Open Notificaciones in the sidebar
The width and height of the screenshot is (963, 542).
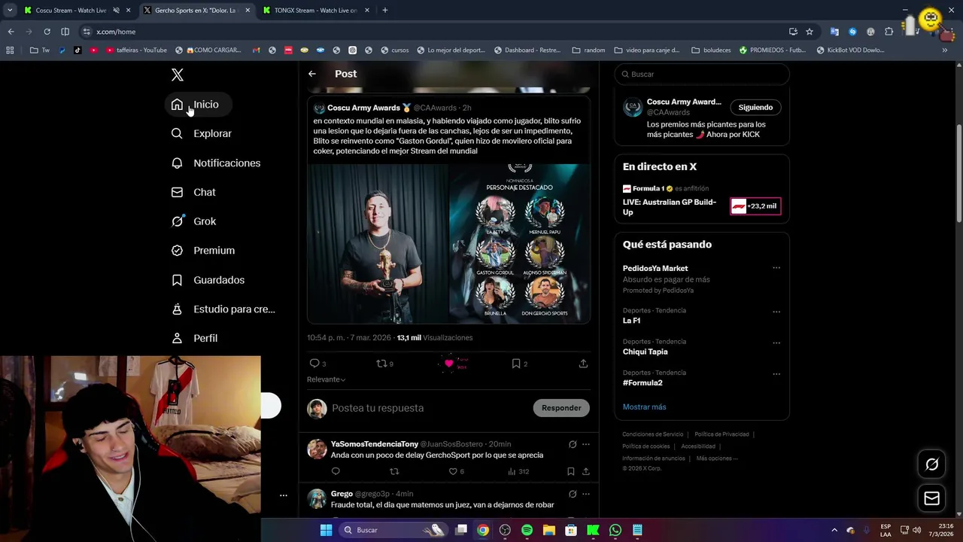[x=216, y=163]
